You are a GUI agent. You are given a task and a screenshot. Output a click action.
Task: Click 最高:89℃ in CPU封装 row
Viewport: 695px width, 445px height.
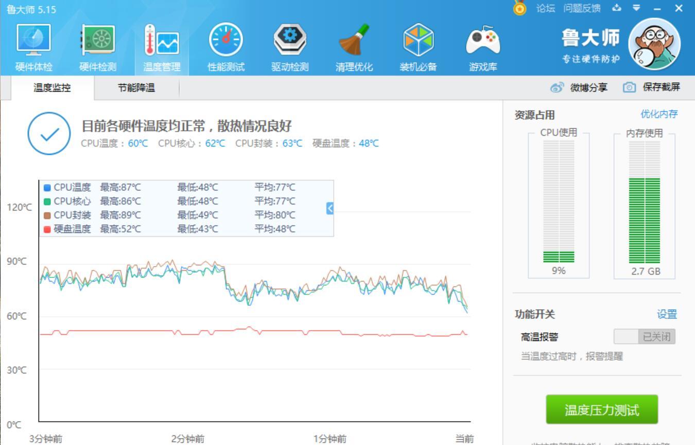point(120,215)
